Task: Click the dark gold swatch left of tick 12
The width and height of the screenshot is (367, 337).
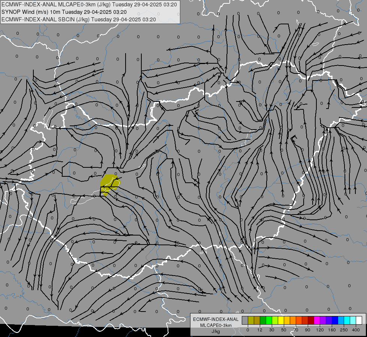Action: coord(257,320)
